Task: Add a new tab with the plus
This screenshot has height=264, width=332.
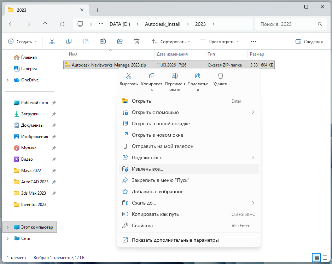Action: [97, 10]
